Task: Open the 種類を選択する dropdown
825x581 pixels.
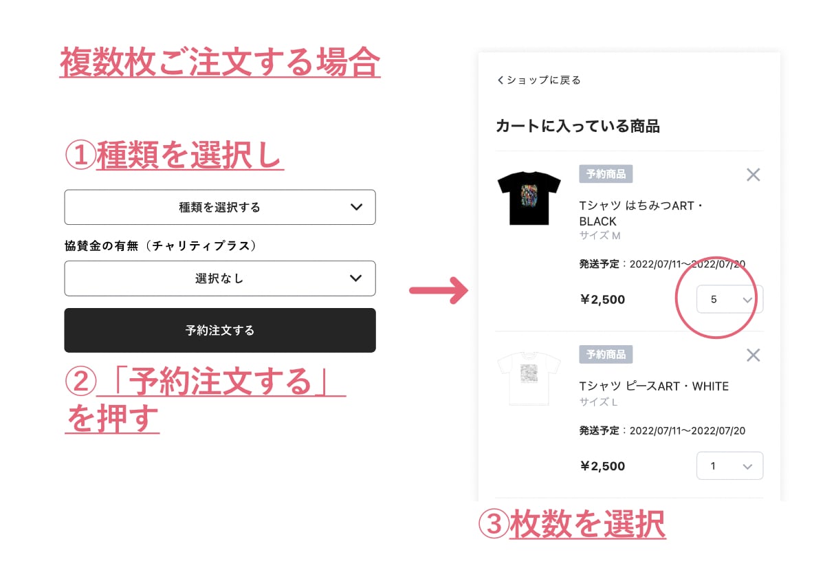Action: 219,207
